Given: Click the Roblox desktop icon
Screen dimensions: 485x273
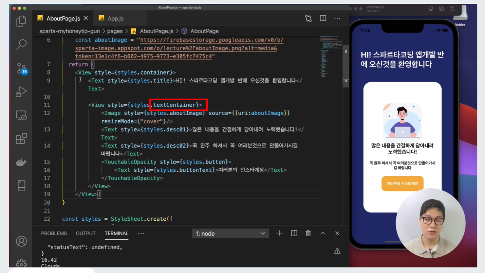Looking at the screenshot, I should pyautogui.click(x=460, y=16).
